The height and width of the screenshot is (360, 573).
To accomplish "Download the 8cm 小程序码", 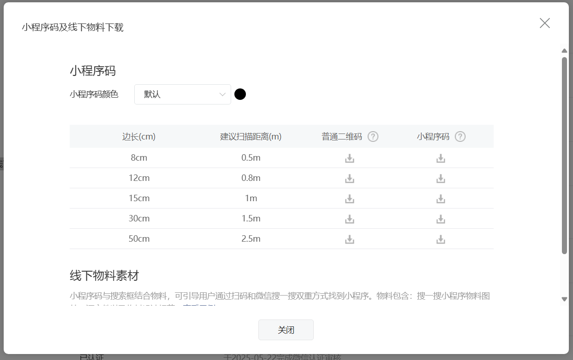I will coord(441,158).
